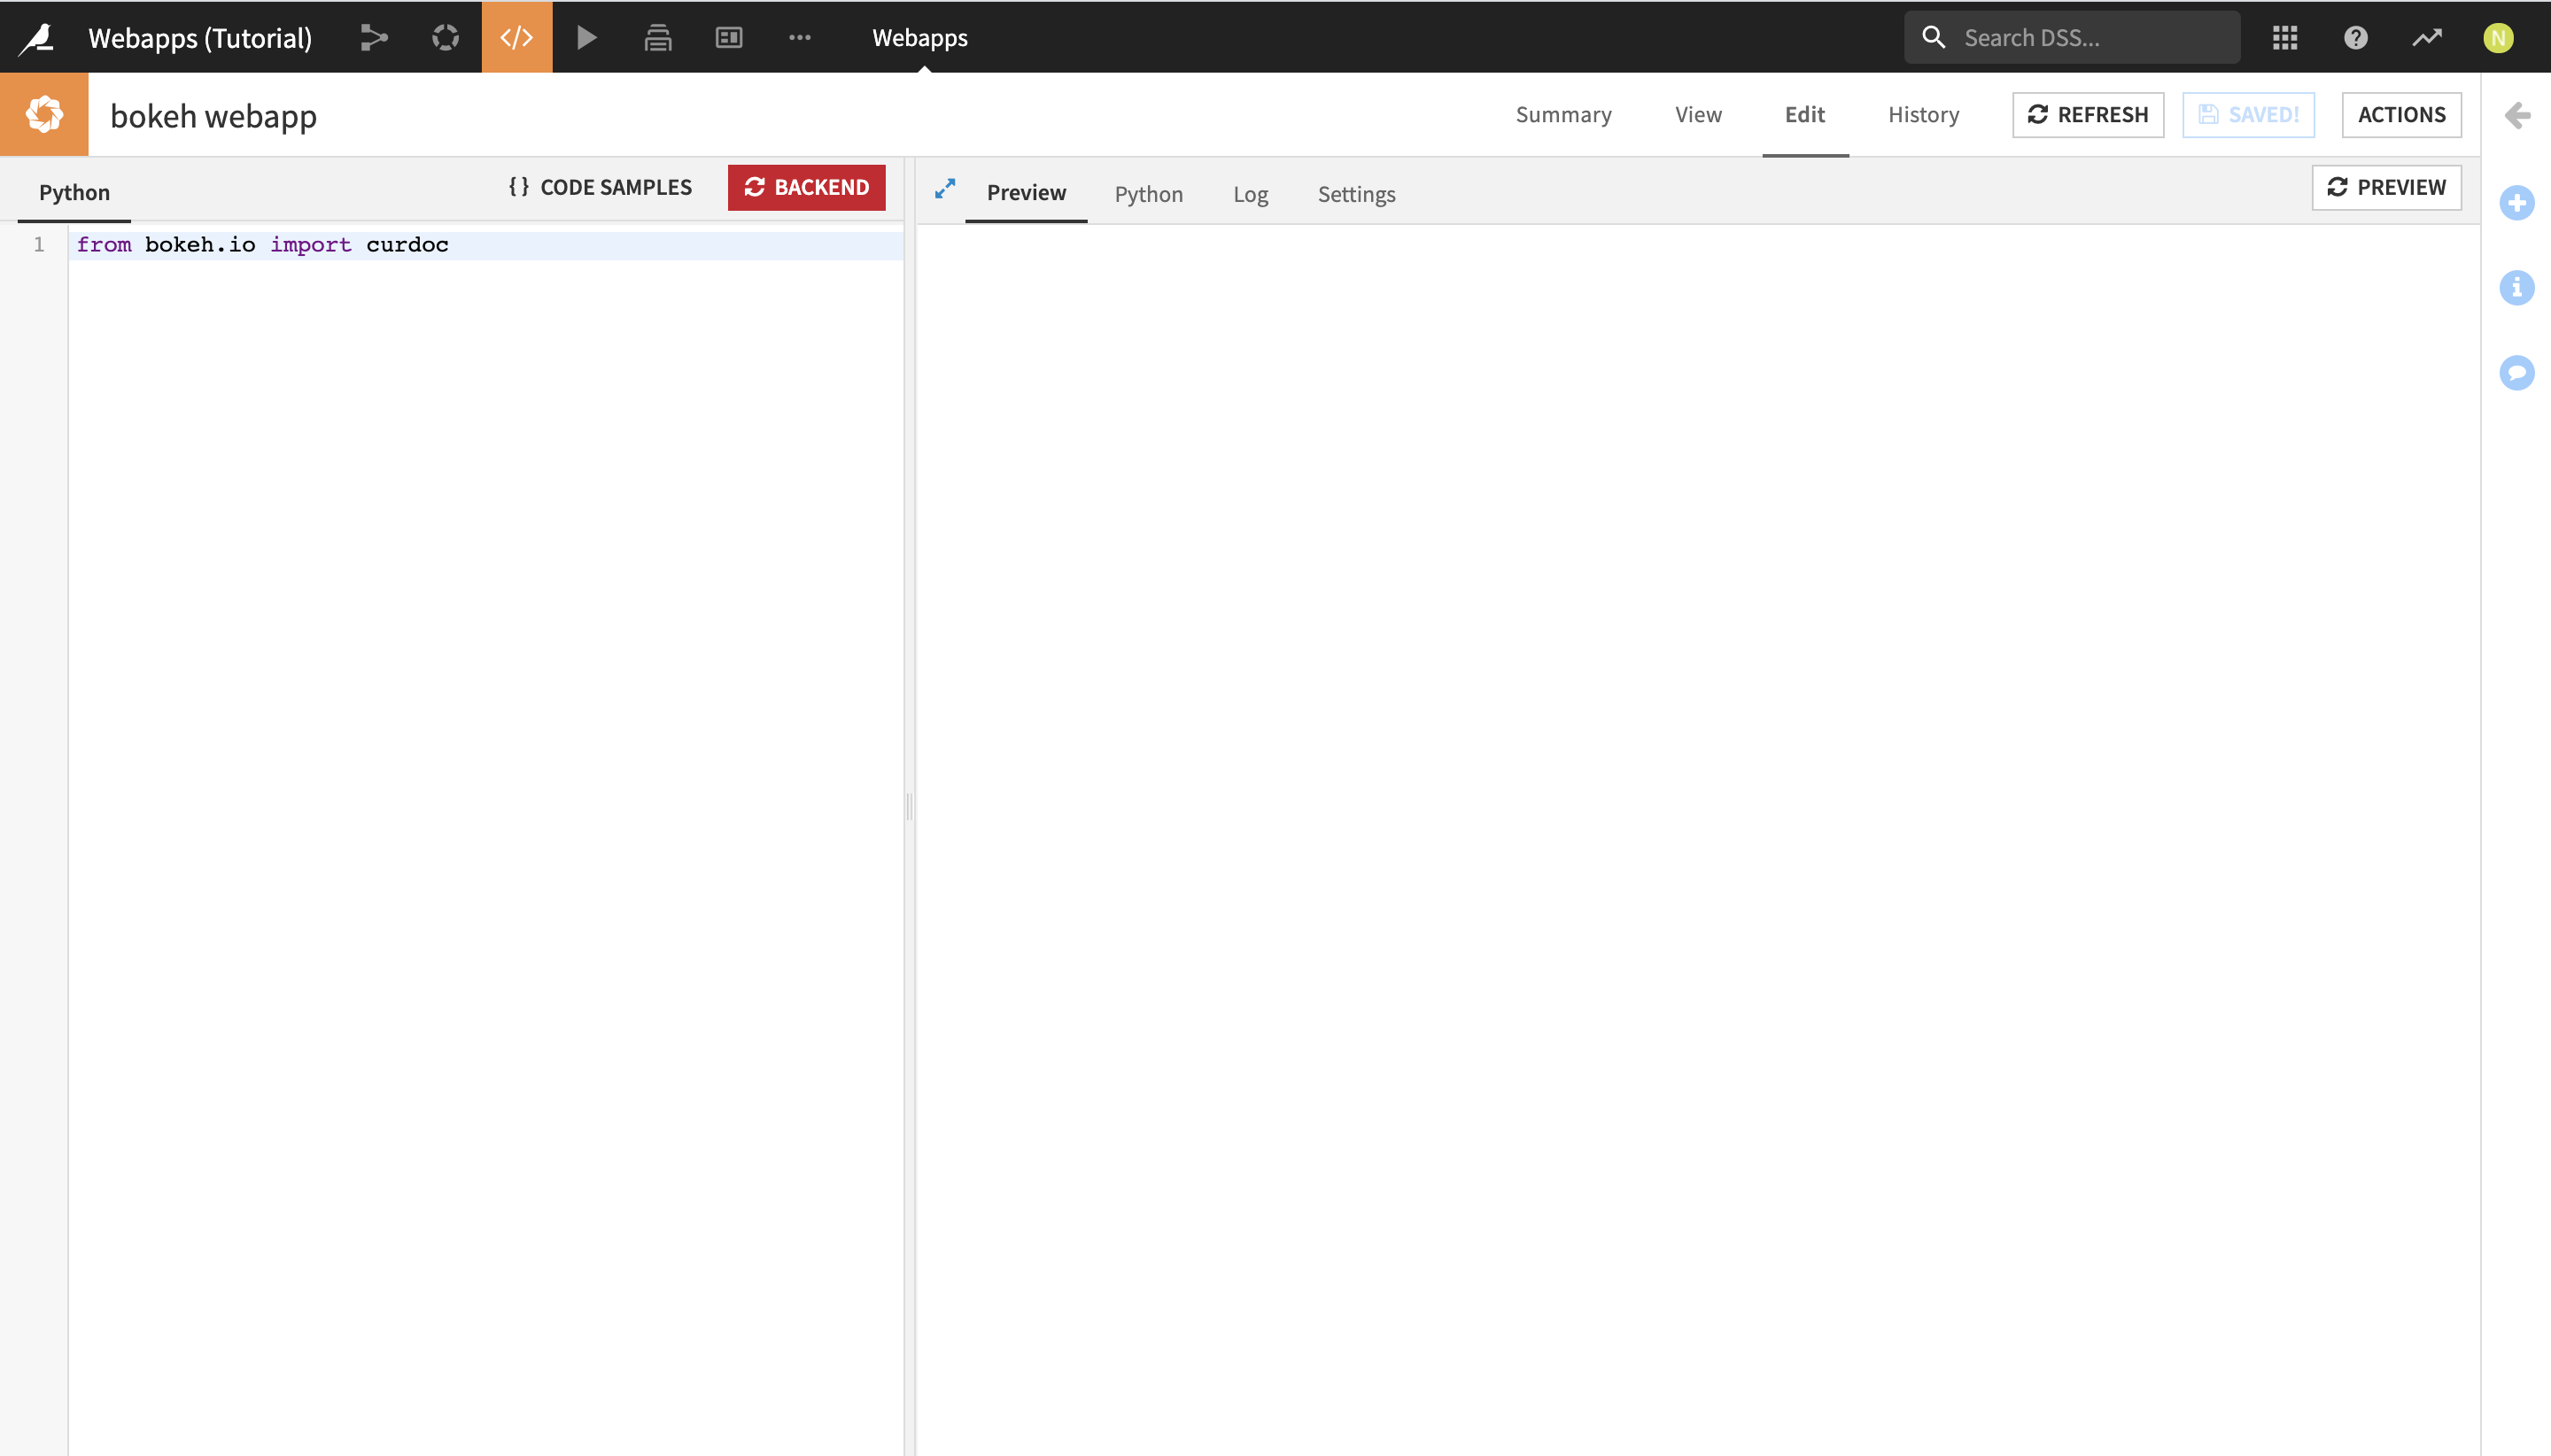Viewport: 2551px width, 1456px height.
Task: Toggle the PREVIEW panel refresh
Action: coord(2386,186)
